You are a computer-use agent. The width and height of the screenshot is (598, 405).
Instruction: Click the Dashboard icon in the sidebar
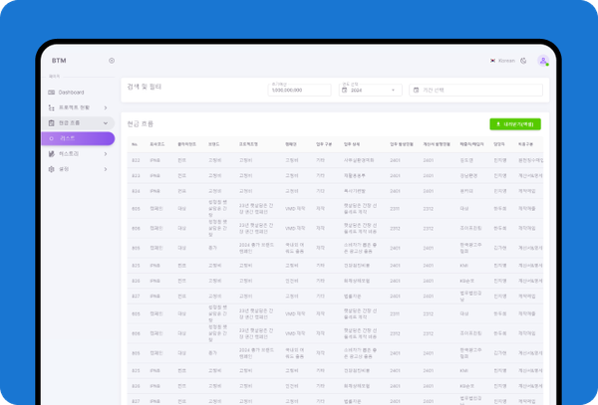coord(51,93)
